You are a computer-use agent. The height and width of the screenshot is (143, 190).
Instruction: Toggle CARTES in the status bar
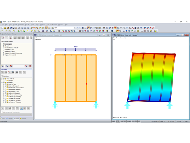coord(123,121)
